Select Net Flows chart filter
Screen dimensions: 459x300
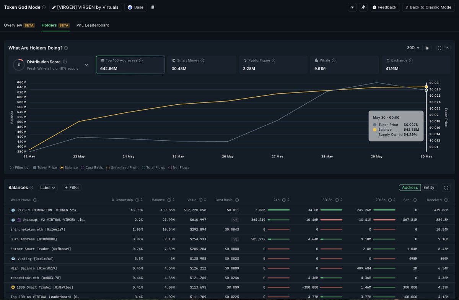(x=179, y=168)
